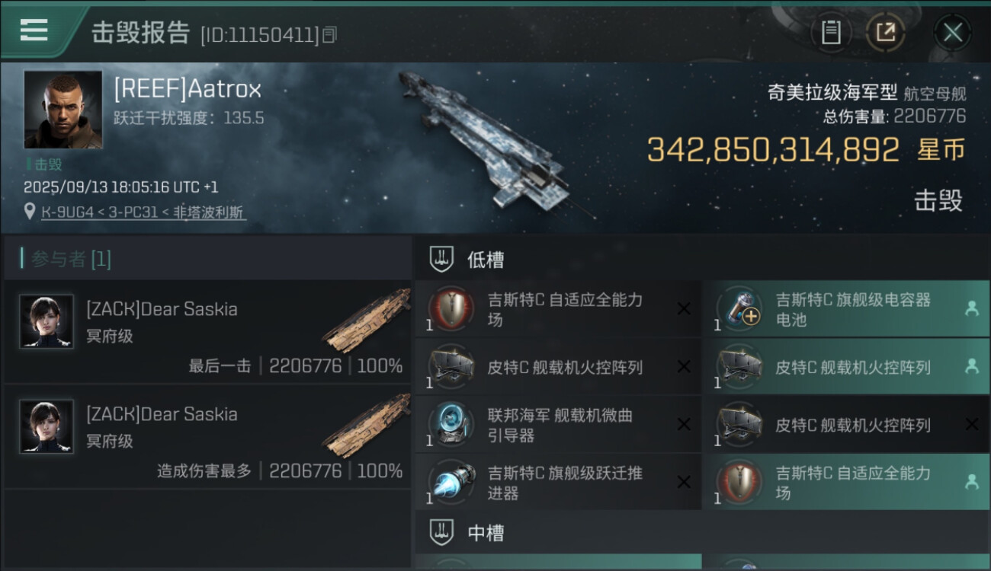Copy the kill report ID
This screenshot has width=991, height=571.
point(329,34)
